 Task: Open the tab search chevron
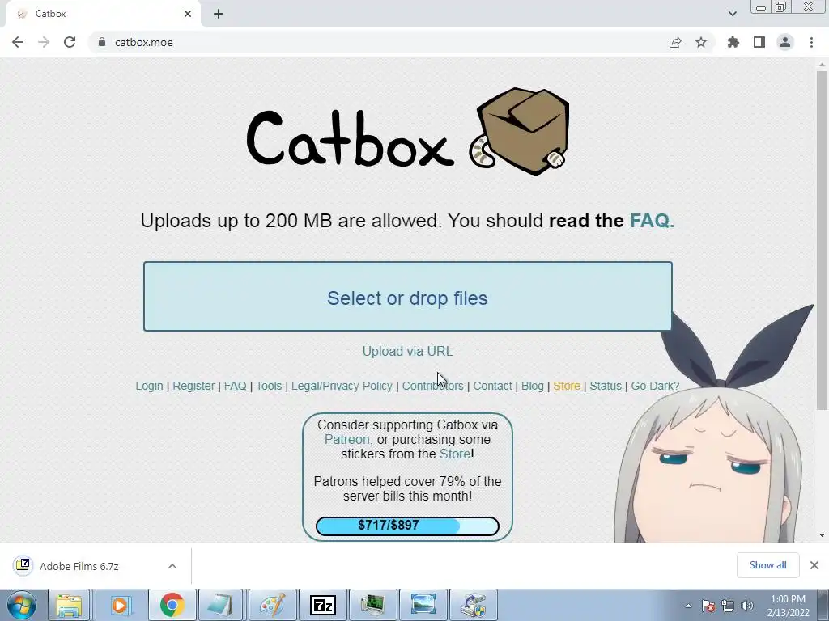[732, 14]
